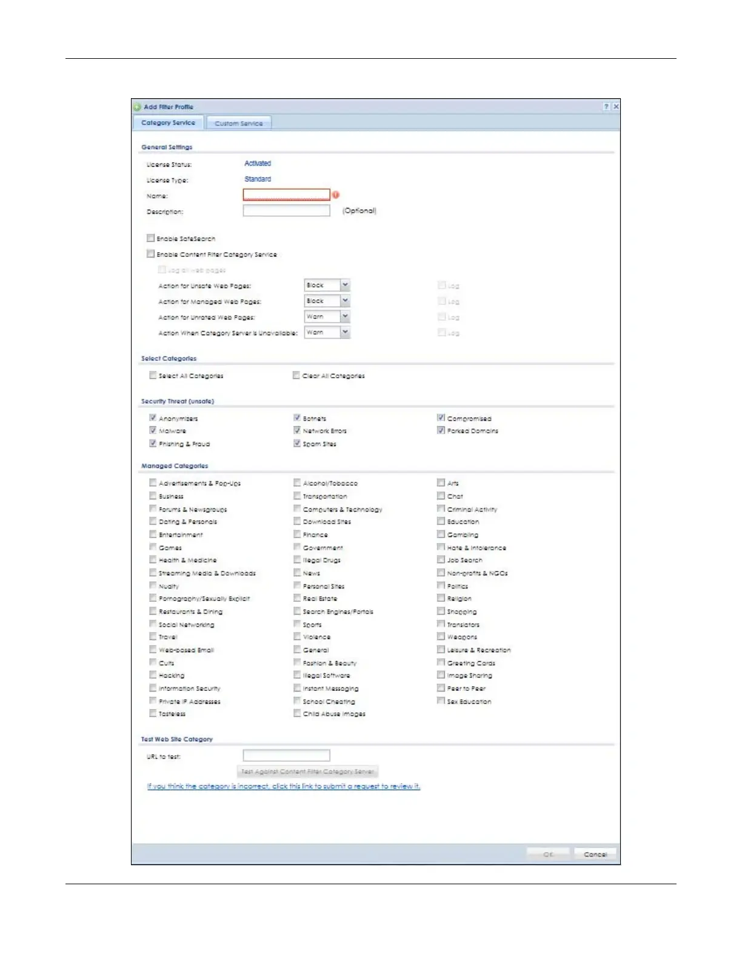Check Alcohol/Tobacco category

(x=297, y=482)
